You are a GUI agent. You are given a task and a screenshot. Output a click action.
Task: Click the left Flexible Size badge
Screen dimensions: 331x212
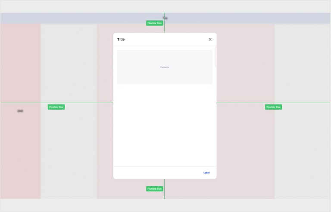coord(56,107)
